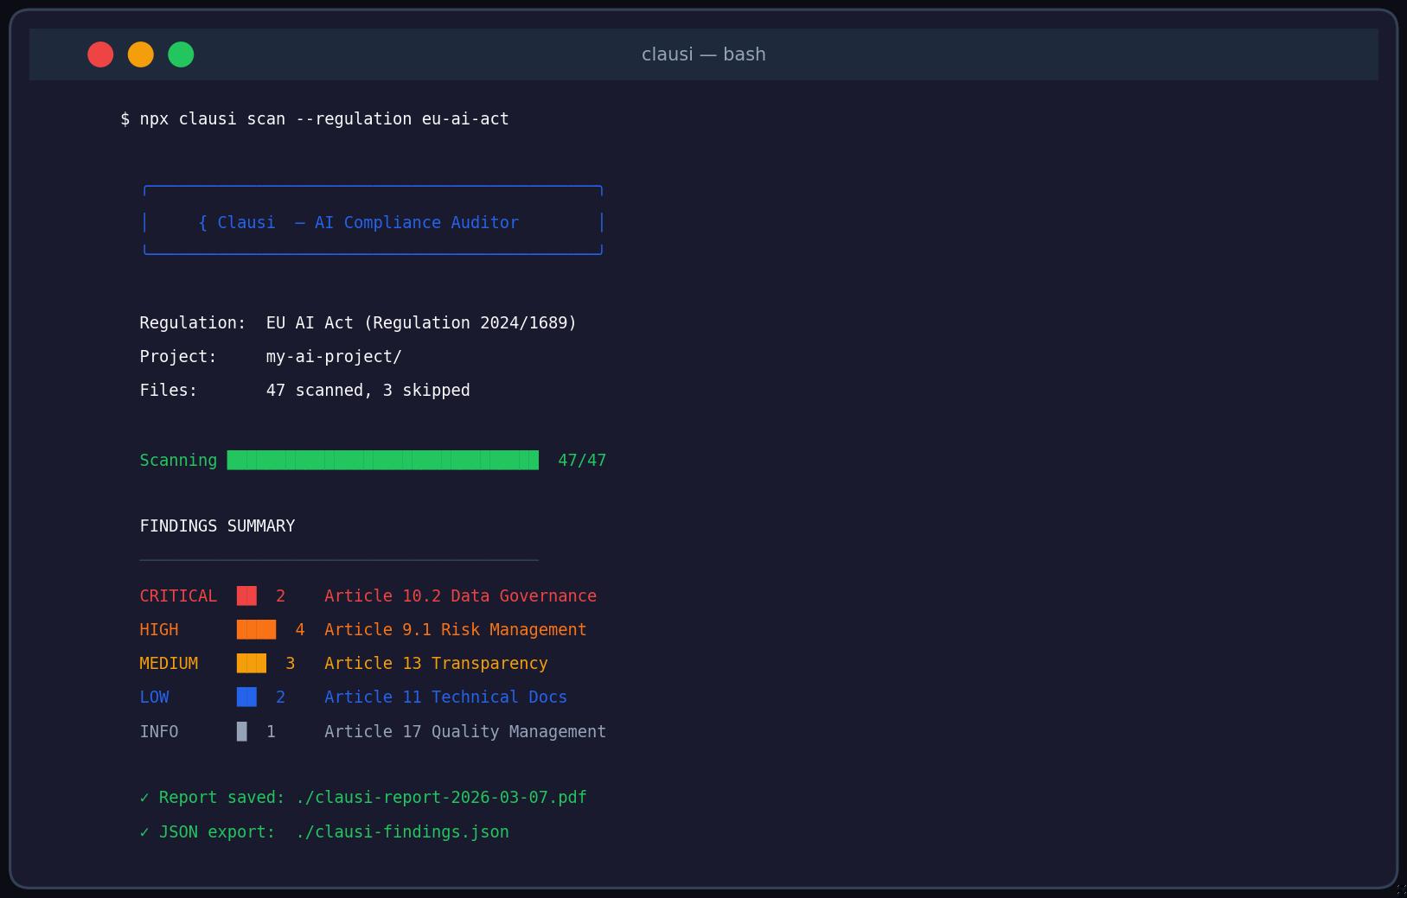Click the green checkmark beside Report saved
Screen dimensions: 1407x898
tap(145, 797)
